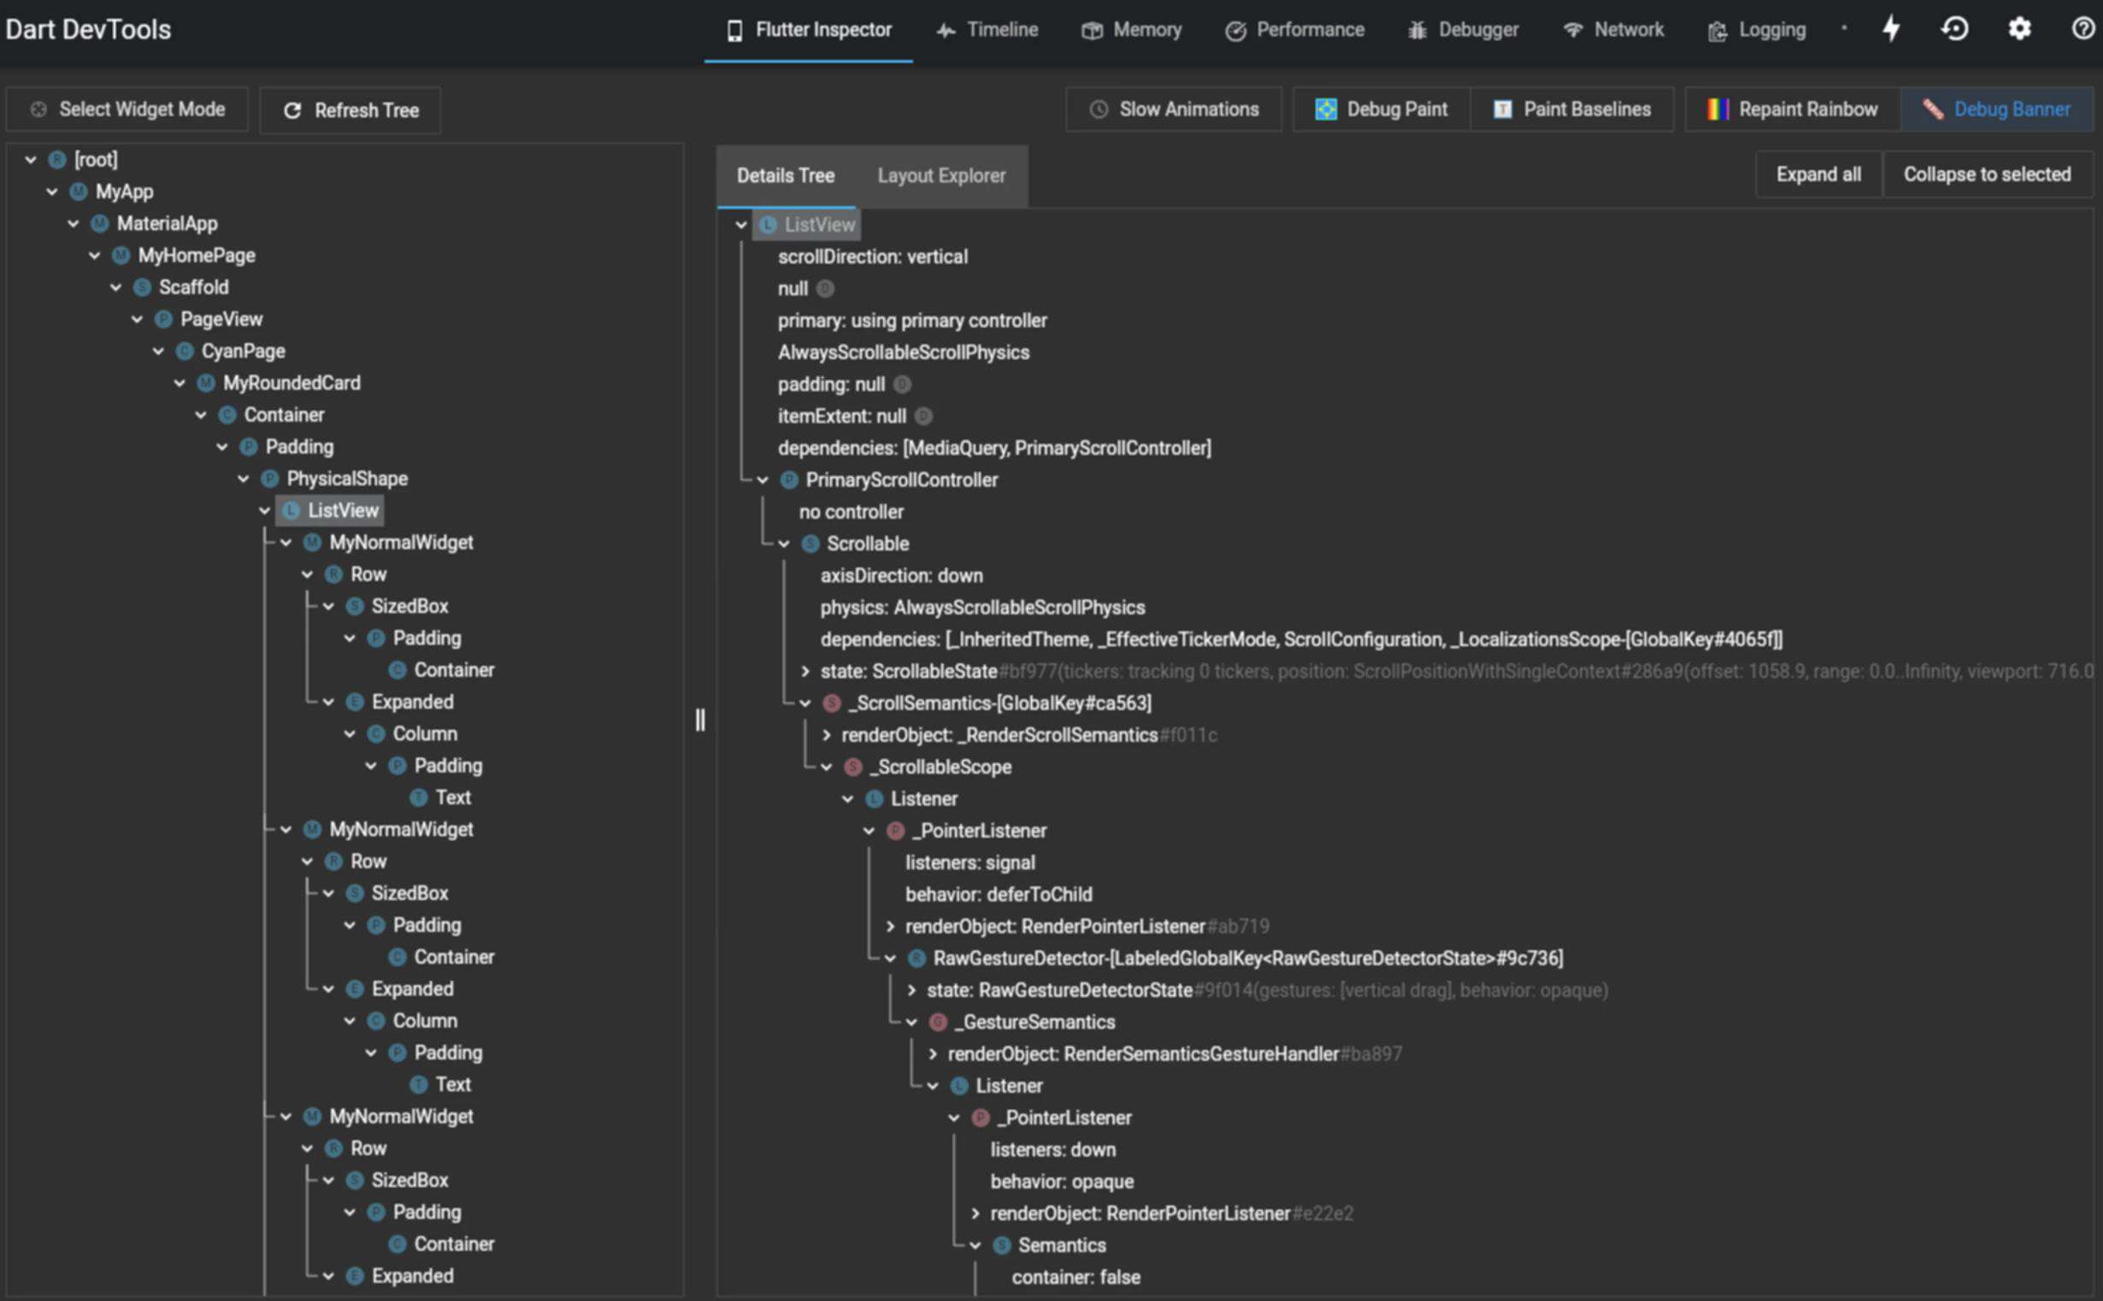Select the behavior: deferToChild row
The height and width of the screenshot is (1301, 2103).
pos(998,894)
